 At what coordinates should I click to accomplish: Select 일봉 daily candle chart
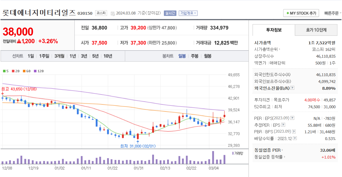182,56
